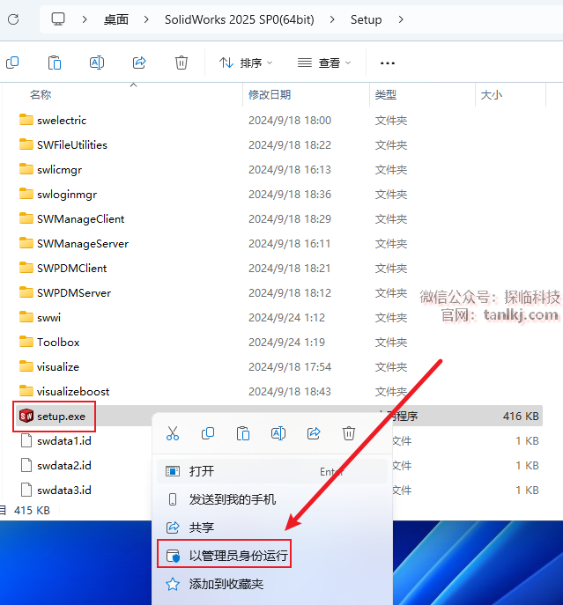This screenshot has width=563, height=605.
Task: Click the swdata3.id file icon
Action: tap(26, 490)
